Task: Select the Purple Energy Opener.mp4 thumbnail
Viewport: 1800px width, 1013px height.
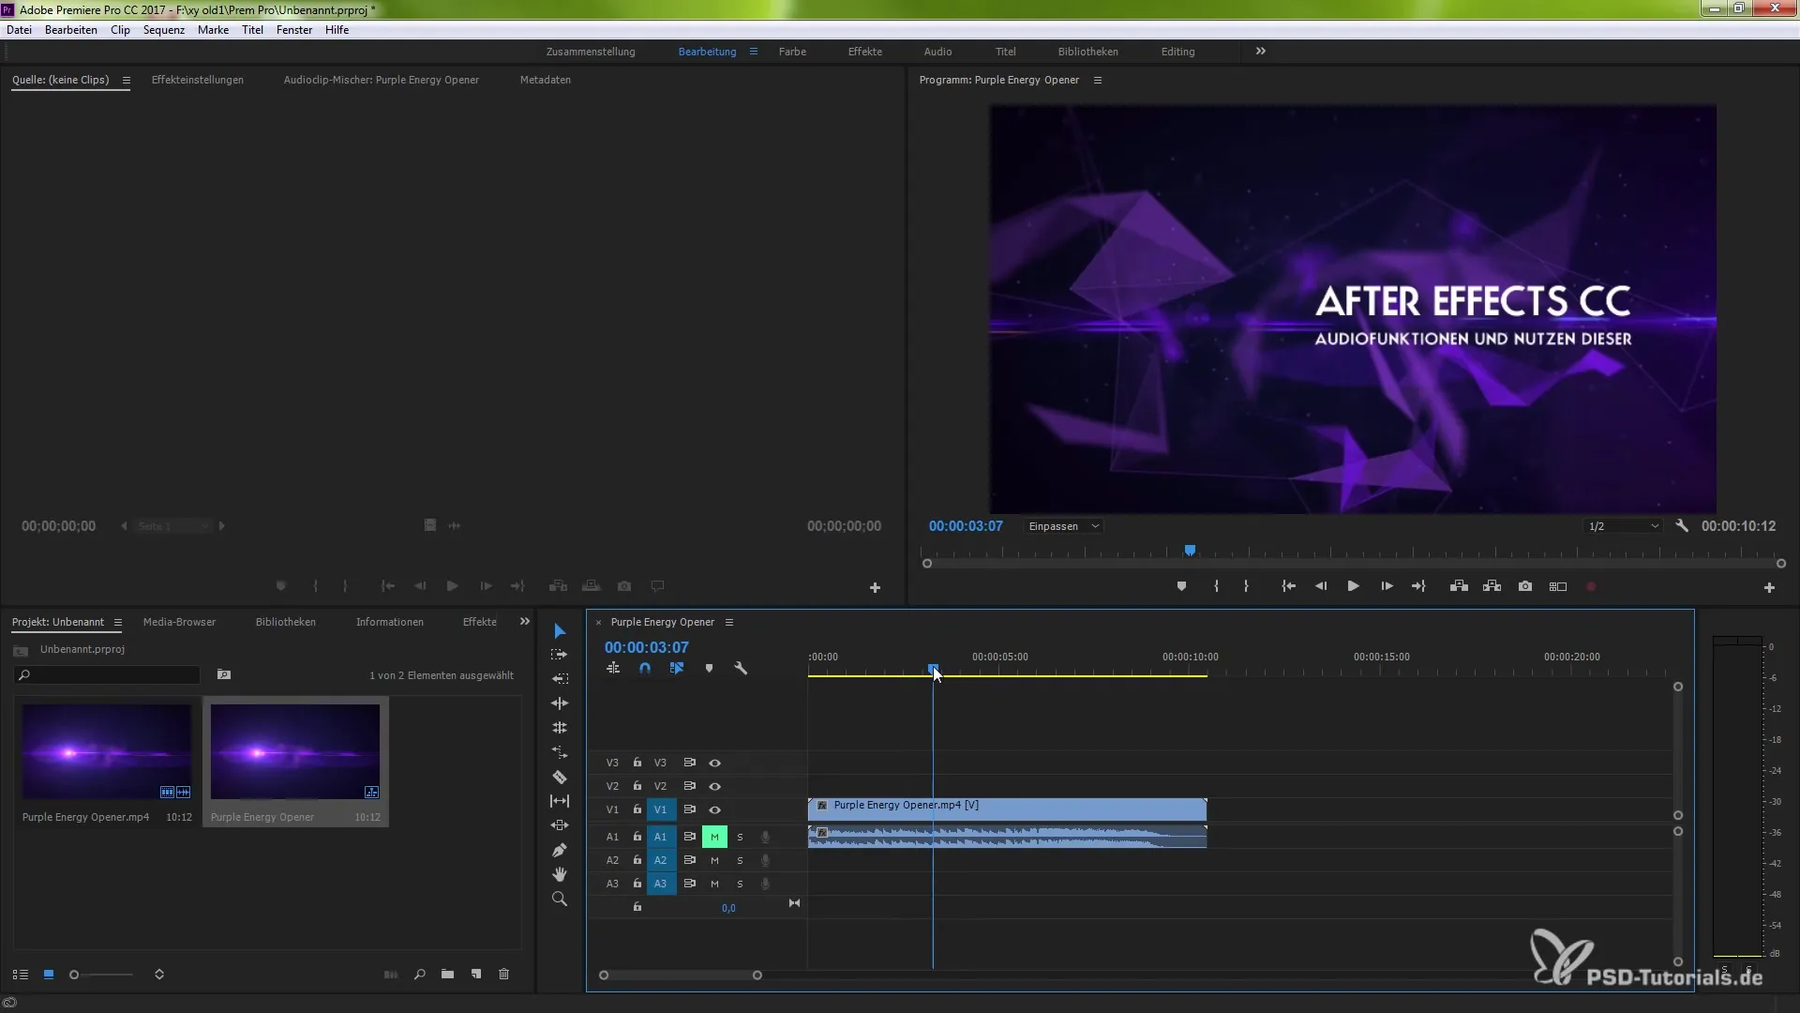Action: point(107,751)
